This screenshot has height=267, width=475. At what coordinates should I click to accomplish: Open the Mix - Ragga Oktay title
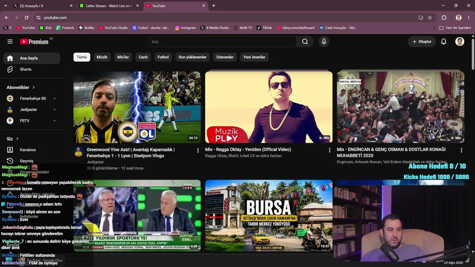click(x=248, y=149)
